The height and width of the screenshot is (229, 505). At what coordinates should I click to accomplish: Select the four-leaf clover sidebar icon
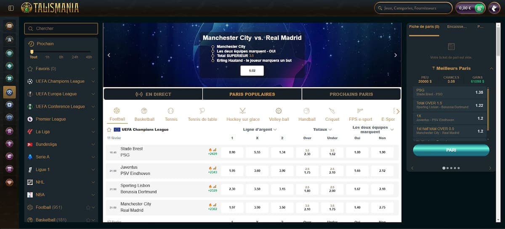point(9,78)
